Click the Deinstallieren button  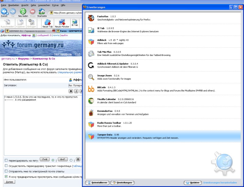(x=97, y=183)
